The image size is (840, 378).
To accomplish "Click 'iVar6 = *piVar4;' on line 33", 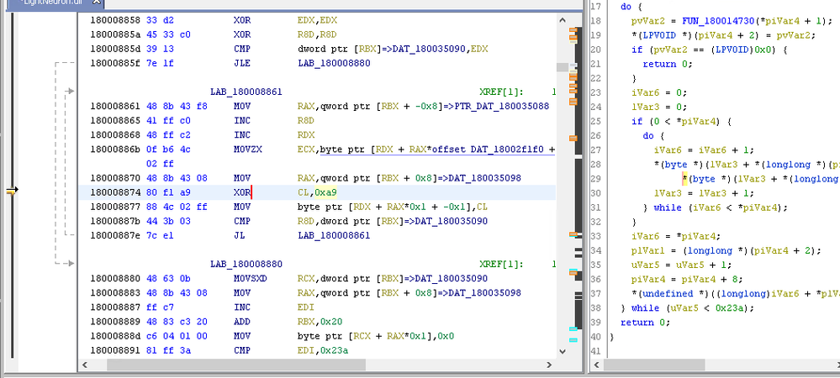I will [x=677, y=236].
